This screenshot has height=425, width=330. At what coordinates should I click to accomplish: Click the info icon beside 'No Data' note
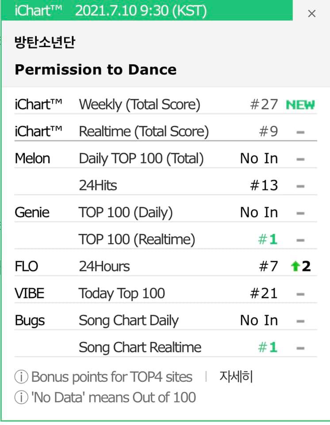pyautogui.click(x=21, y=397)
